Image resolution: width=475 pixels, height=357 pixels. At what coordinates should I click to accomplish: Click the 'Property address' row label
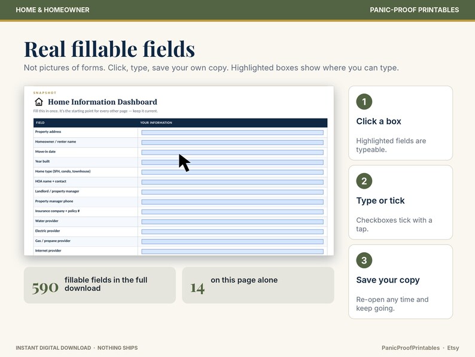click(x=48, y=132)
